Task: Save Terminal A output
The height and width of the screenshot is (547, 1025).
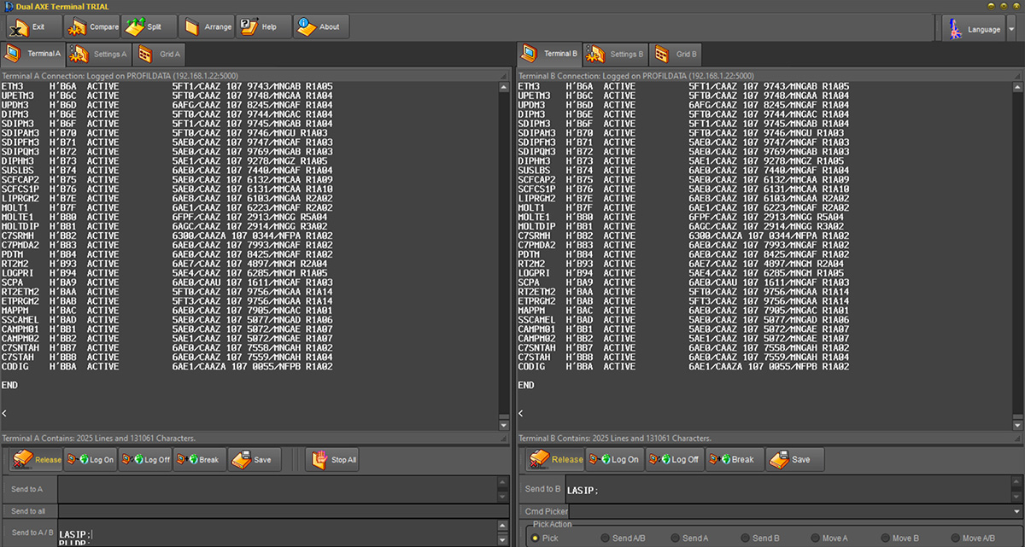Action: point(254,460)
